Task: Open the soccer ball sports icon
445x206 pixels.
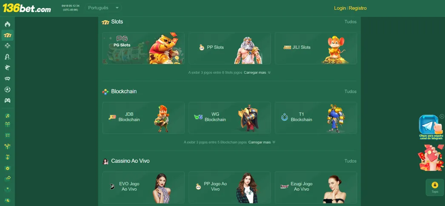Action: (7, 89)
